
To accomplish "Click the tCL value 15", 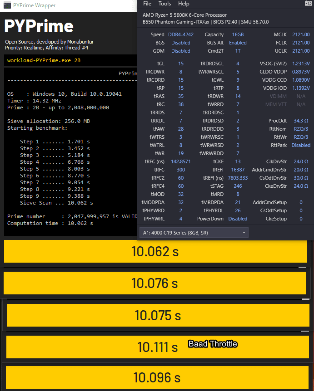I will pos(180,64).
